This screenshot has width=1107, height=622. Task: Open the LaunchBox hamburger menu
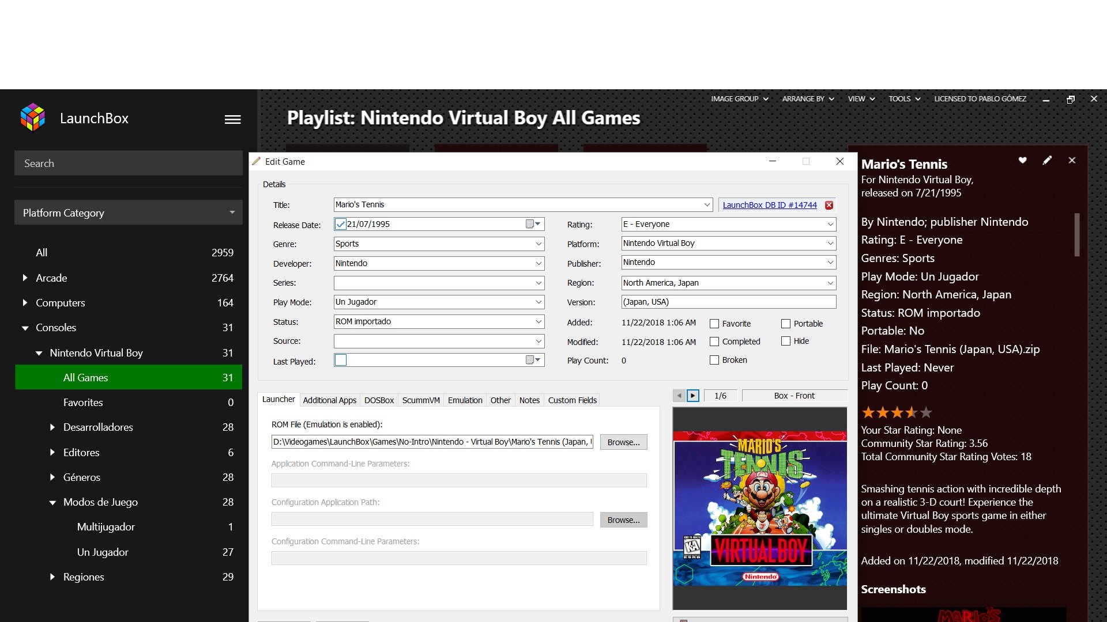click(232, 119)
